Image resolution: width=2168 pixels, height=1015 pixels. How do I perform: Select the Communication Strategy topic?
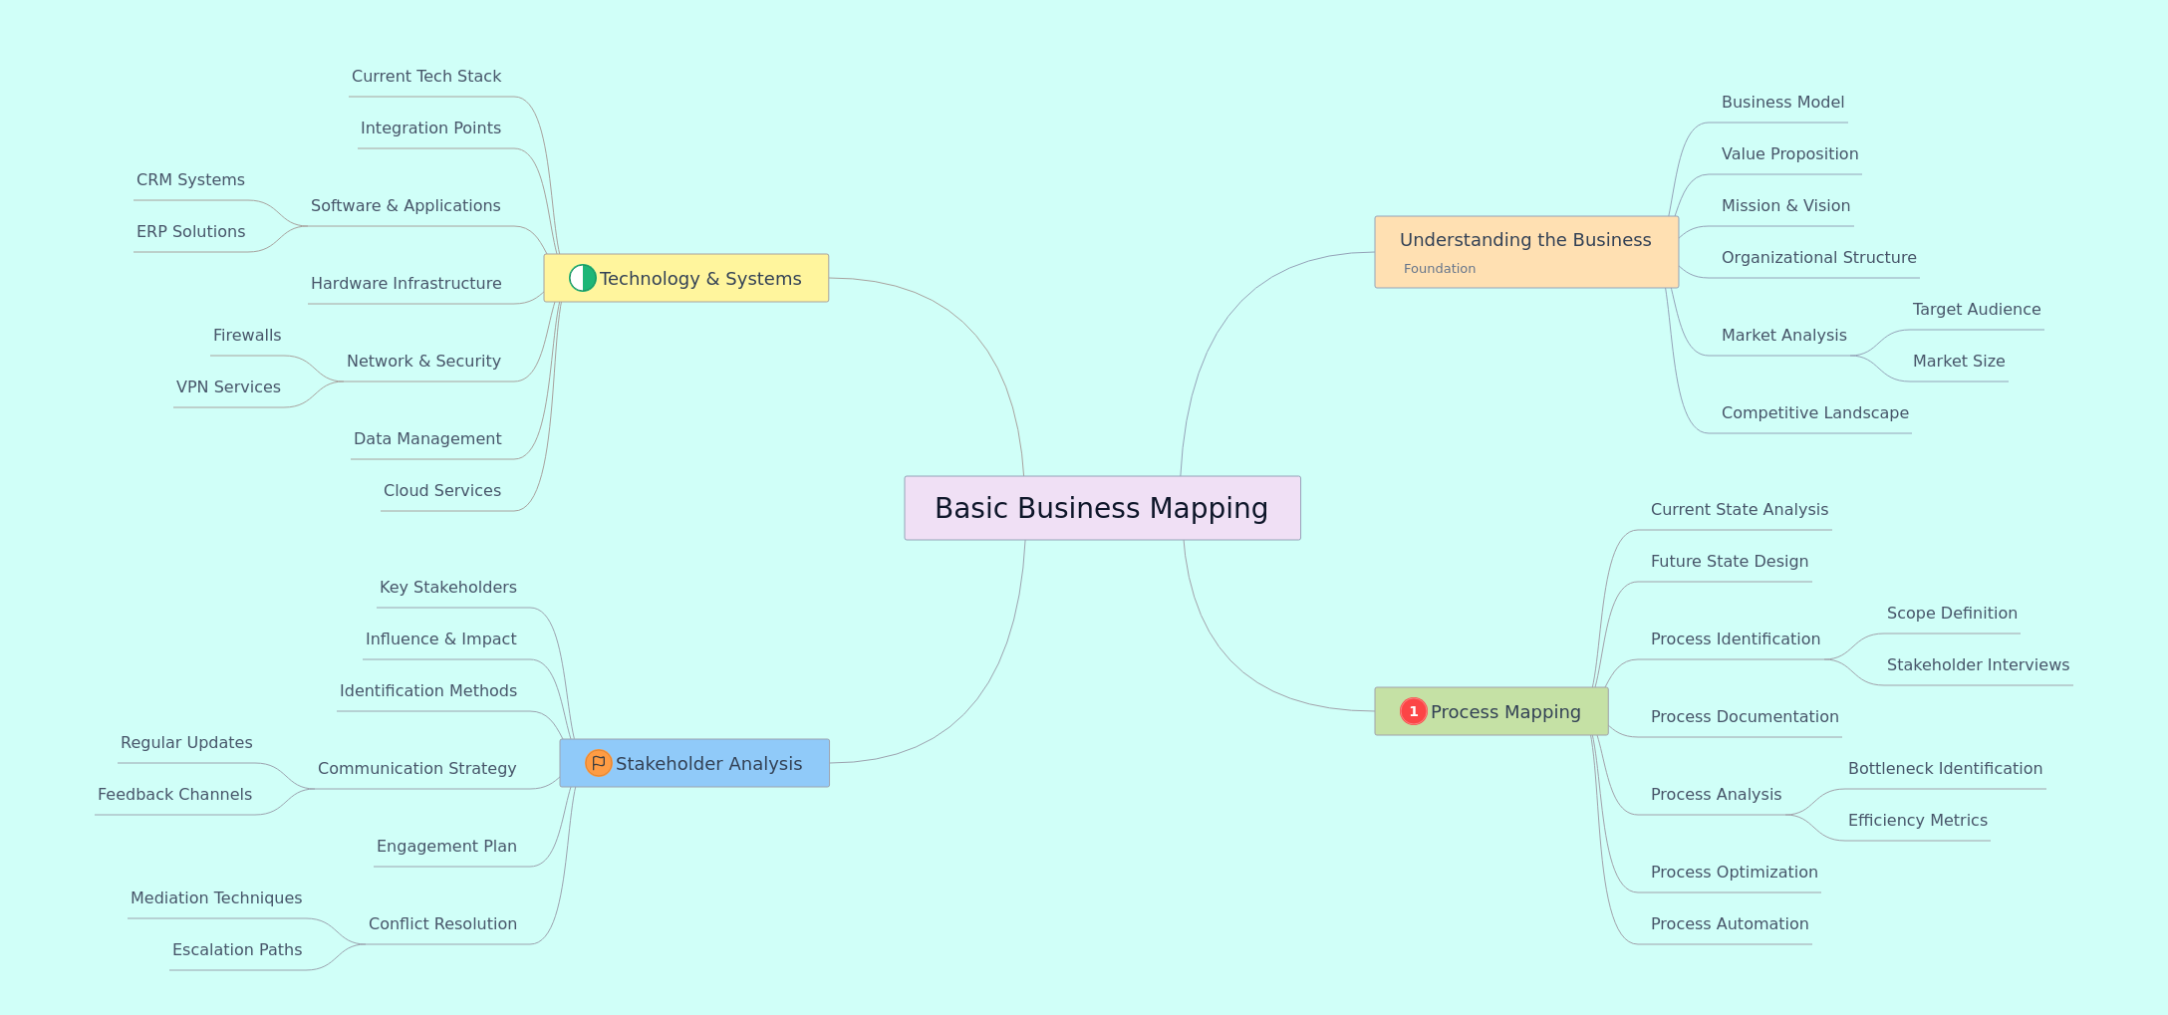(416, 769)
